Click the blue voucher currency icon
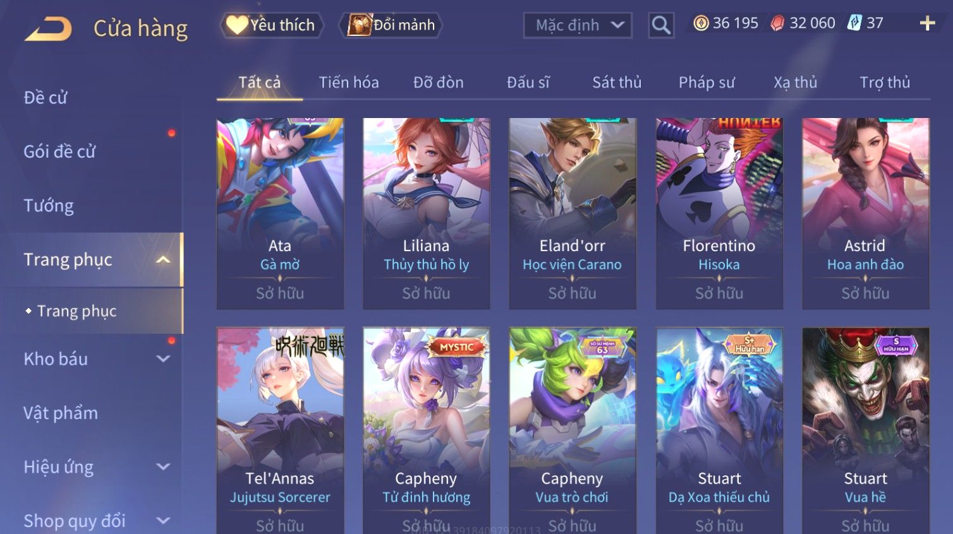 pyautogui.click(x=854, y=23)
